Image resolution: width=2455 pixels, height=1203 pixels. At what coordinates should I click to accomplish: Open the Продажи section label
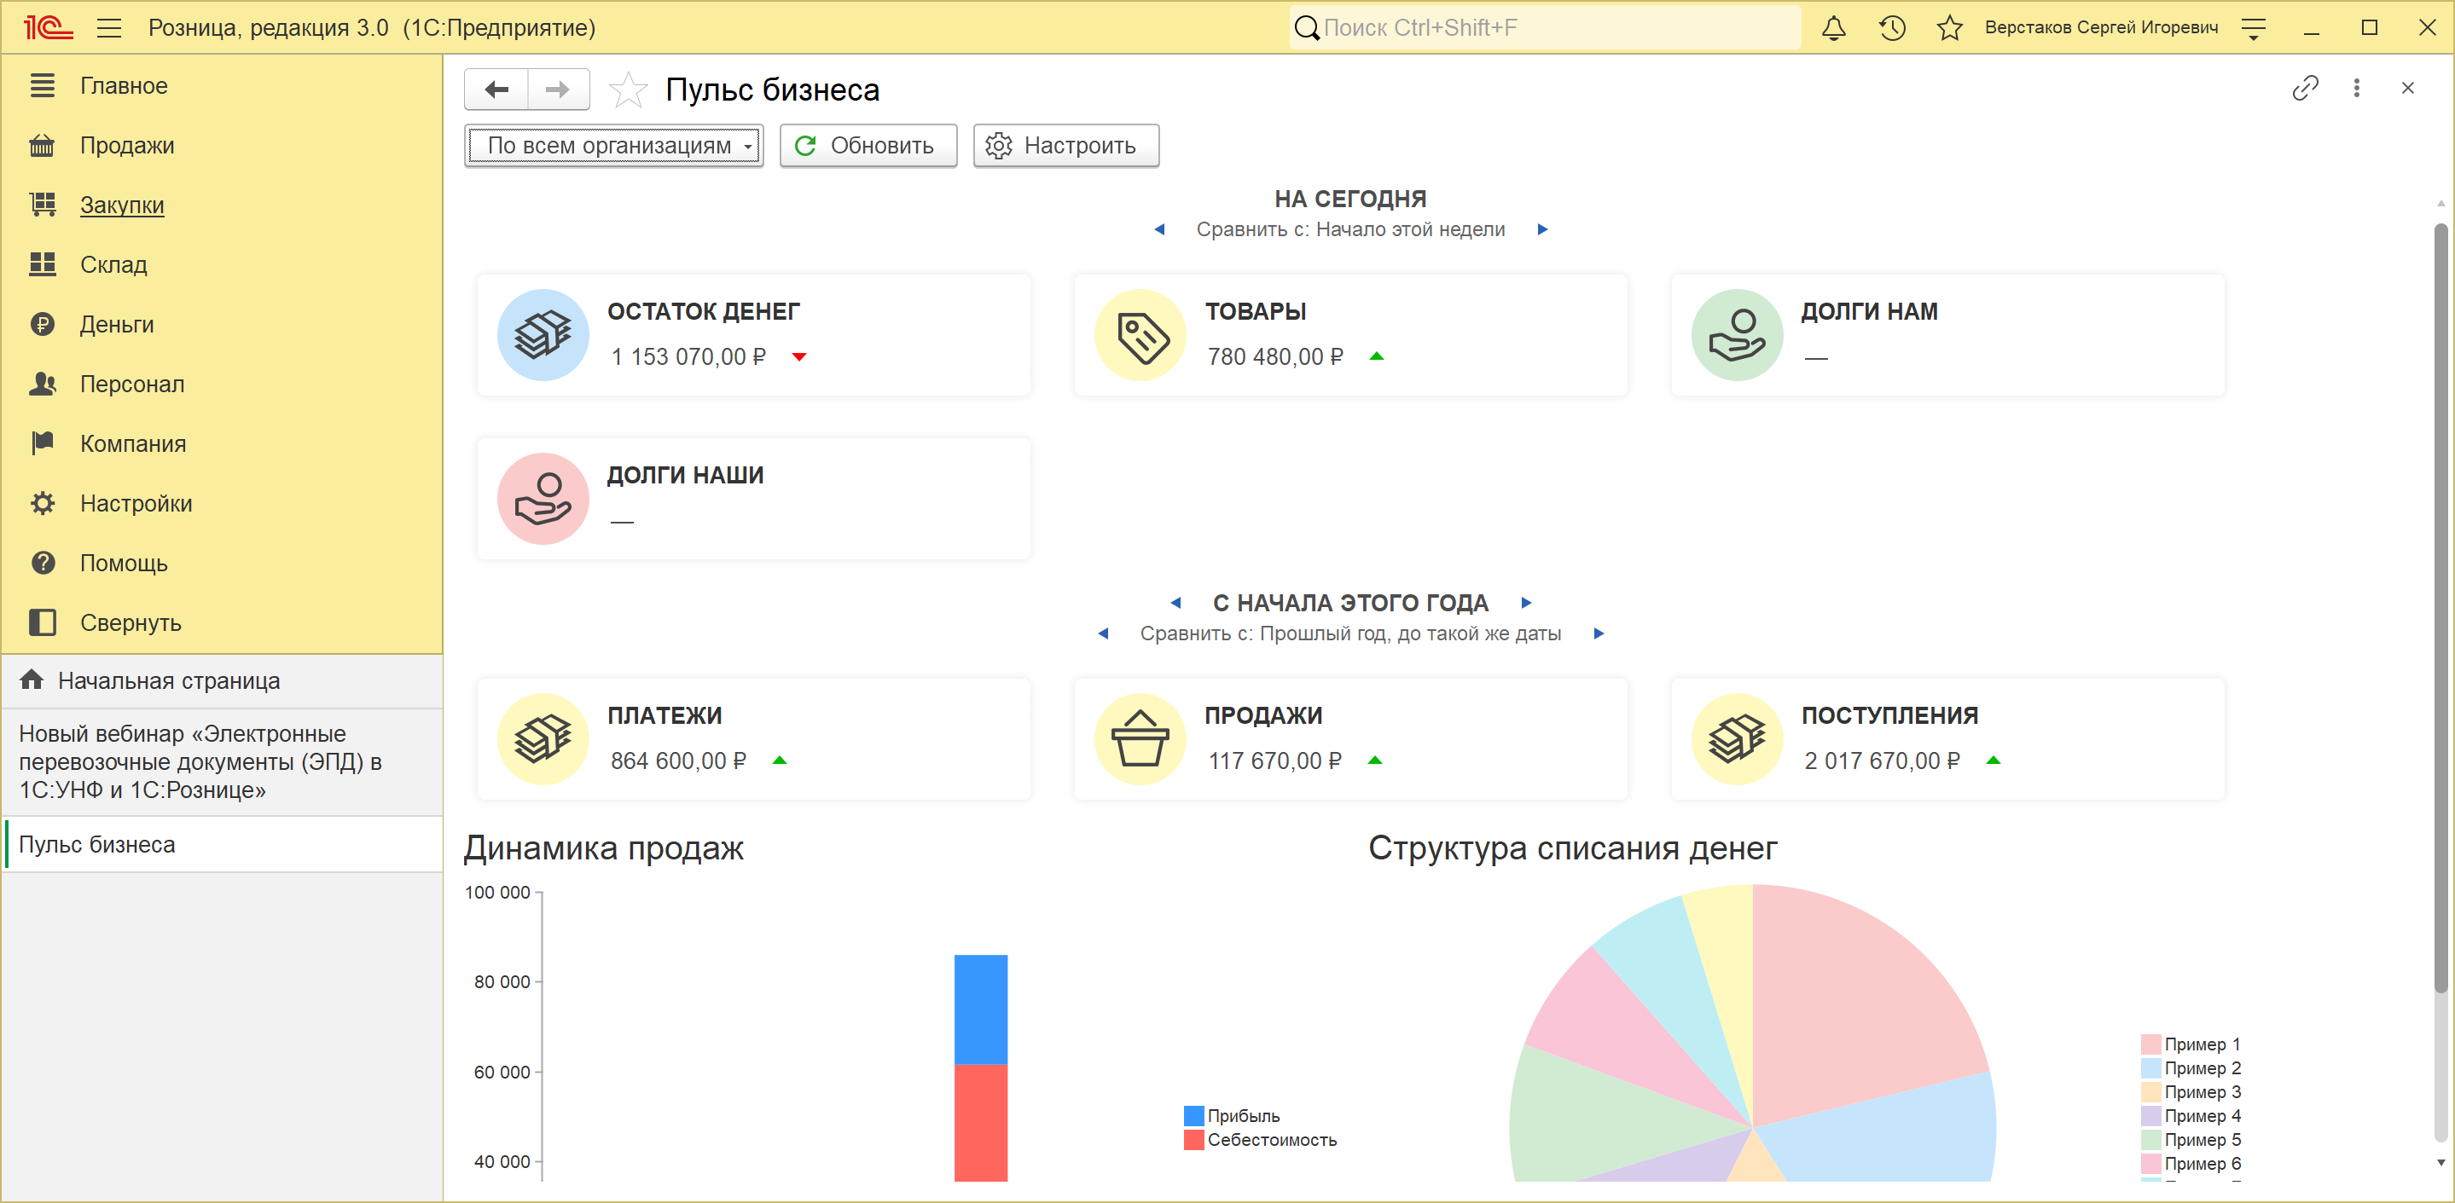pyautogui.click(x=127, y=146)
